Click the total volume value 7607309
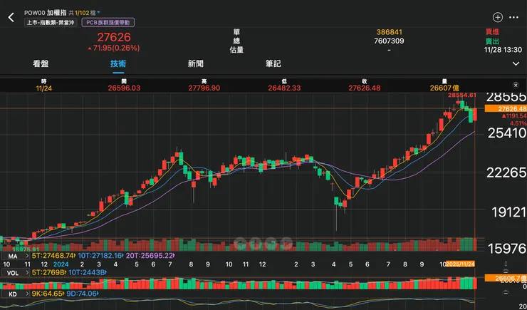Image resolution: width=527 pixels, height=310 pixels. click(390, 41)
